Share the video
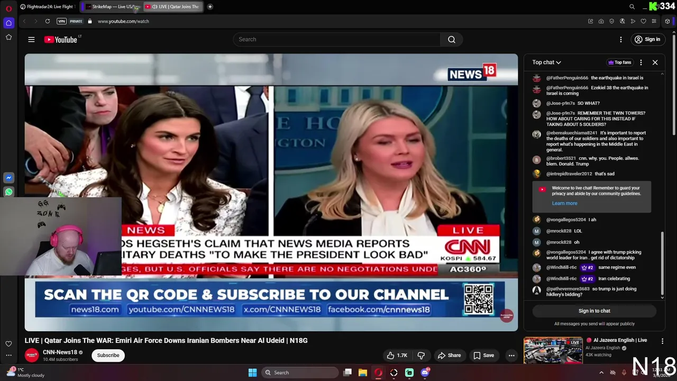 pyautogui.click(x=449, y=356)
